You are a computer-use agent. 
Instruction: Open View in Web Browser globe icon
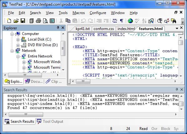[130, 21]
